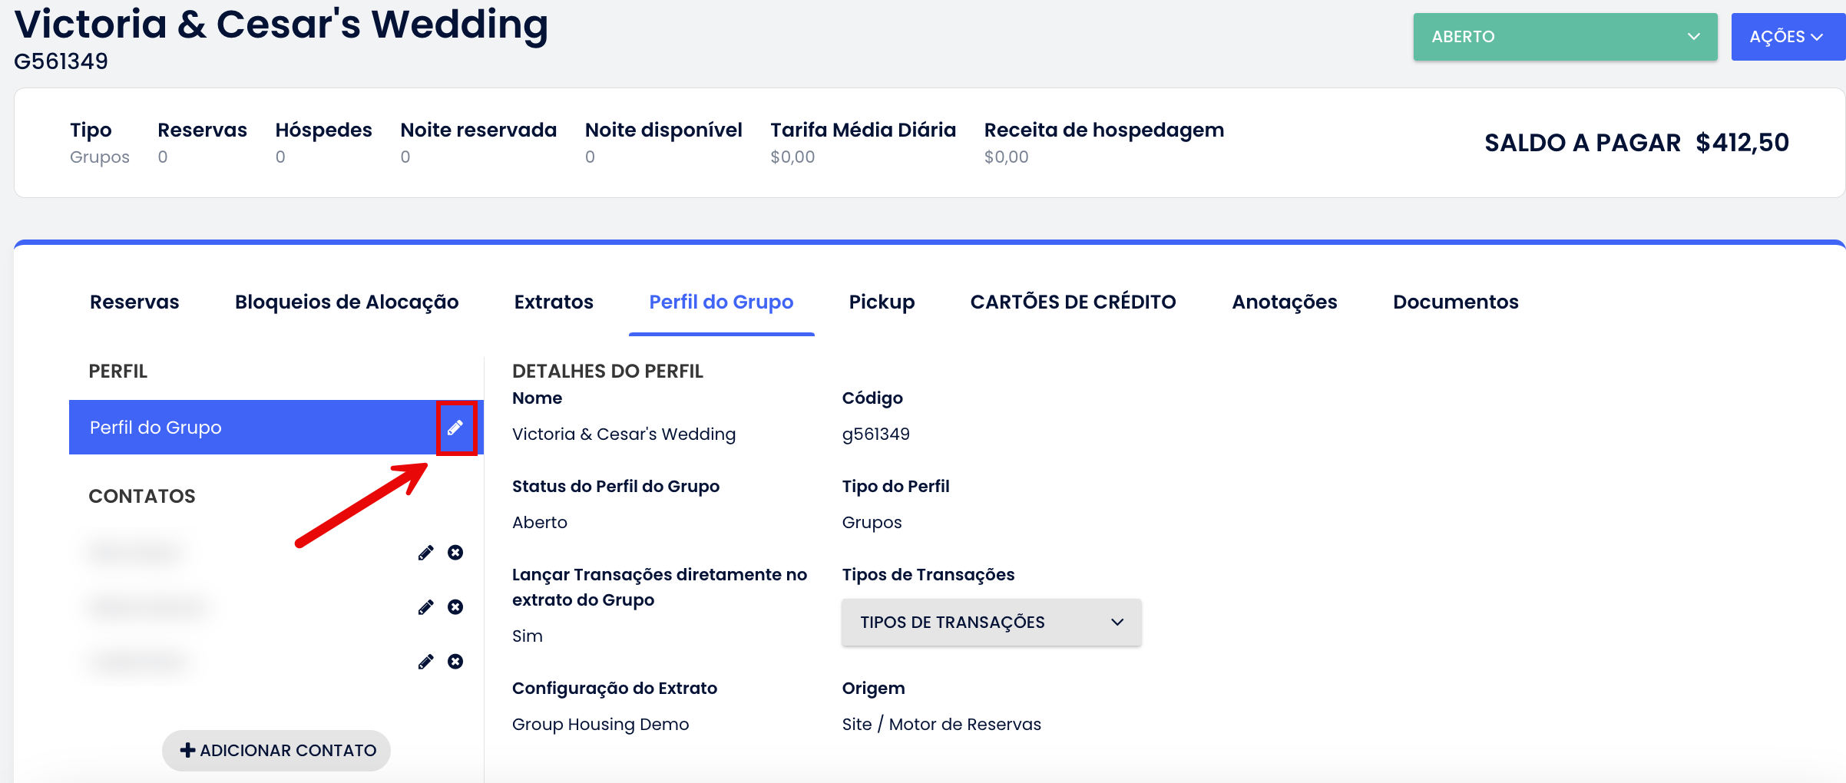Go to the Extratos tab
This screenshot has height=783, width=1846.
point(554,302)
